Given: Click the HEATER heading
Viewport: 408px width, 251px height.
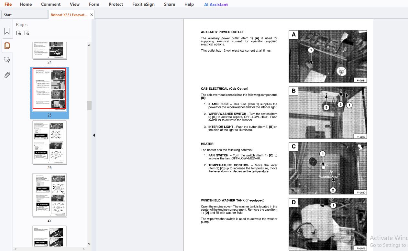Looking at the screenshot, I should [x=207, y=144].
